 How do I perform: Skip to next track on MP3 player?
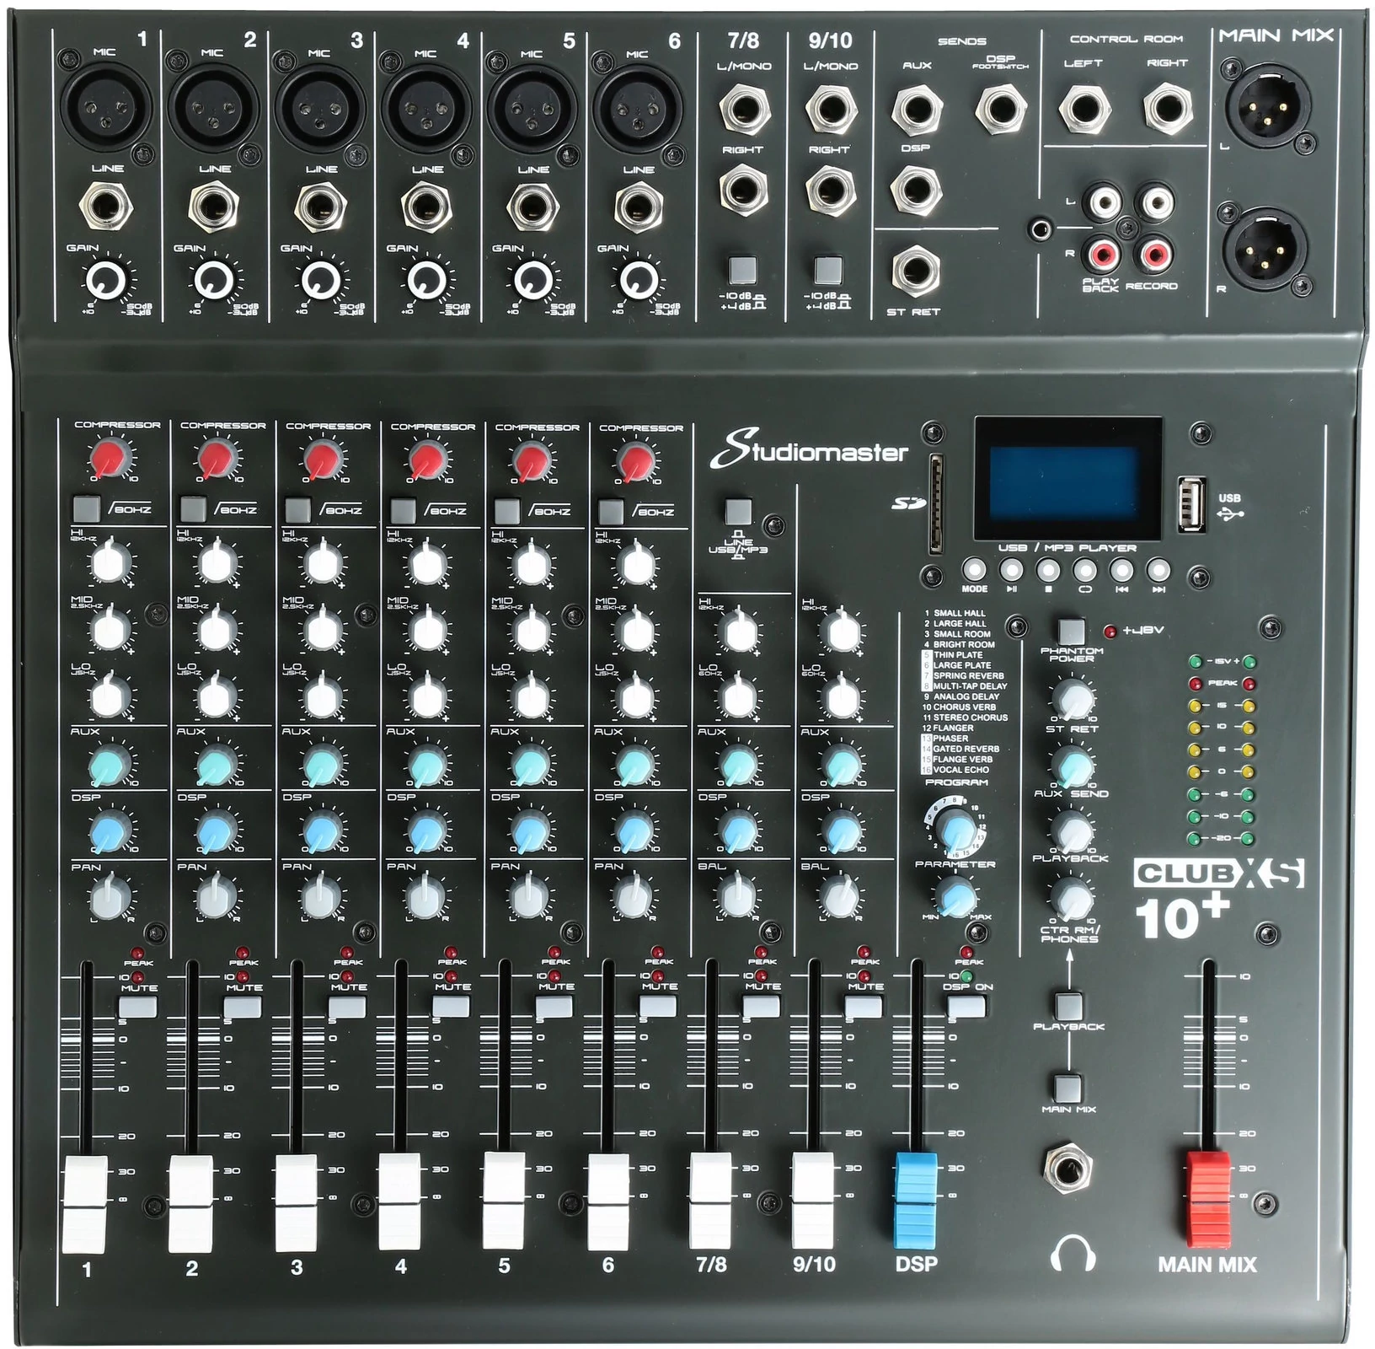pyautogui.click(x=1158, y=569)
